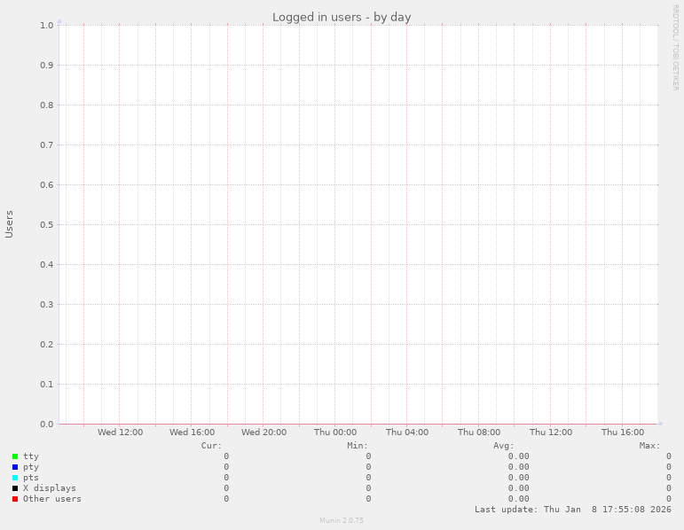Click the 'Thu 16:00' time axis label

(x=623, y=433)
